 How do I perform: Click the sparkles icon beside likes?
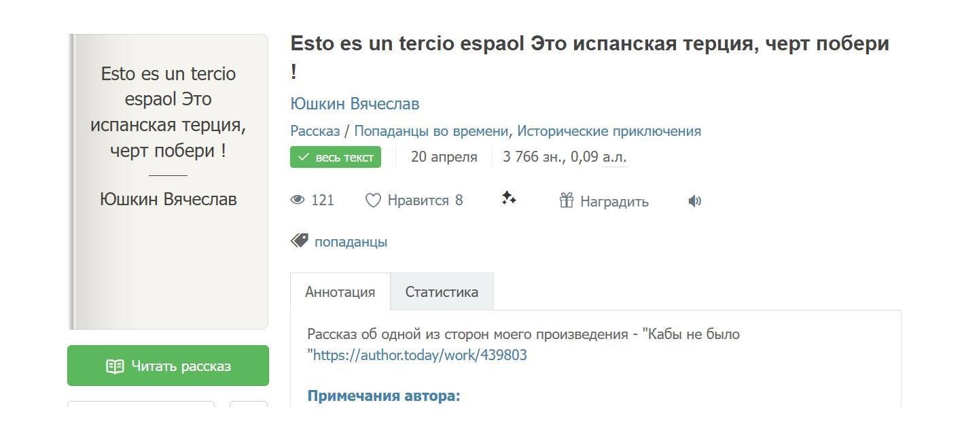pos(509,198)
